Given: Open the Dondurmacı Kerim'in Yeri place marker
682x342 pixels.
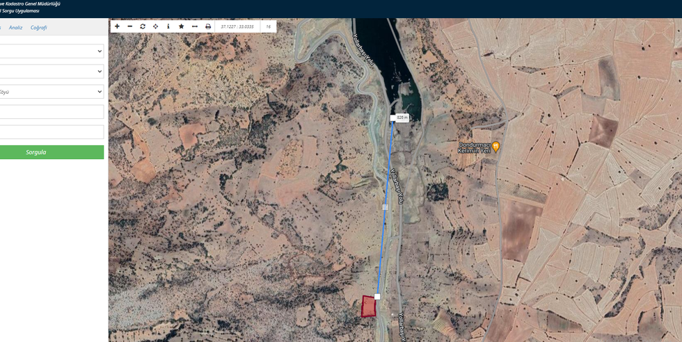Looking at the screenshot, I should point(495,147).
